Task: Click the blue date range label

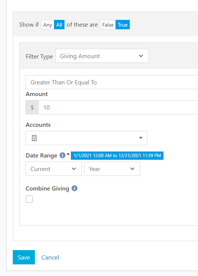Action: 117,155
